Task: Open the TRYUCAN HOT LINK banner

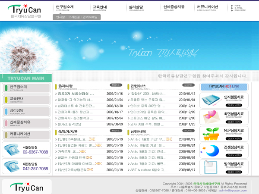Action: point(224,87)
